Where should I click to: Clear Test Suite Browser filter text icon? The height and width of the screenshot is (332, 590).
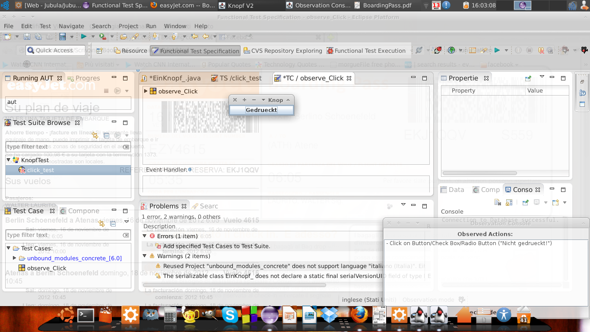coord(126,147)
